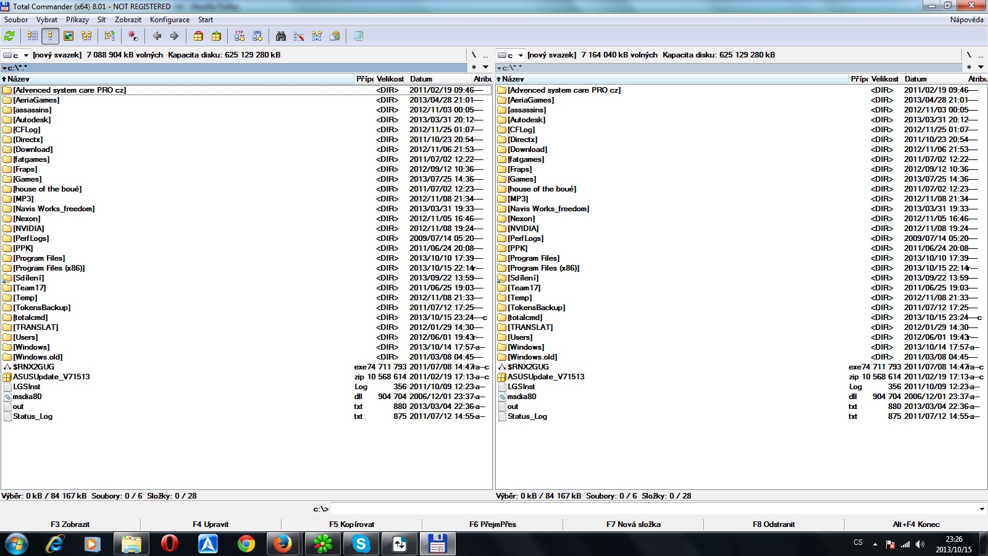The image size is (988, 556).
Task: Click the green Refresh source toolbar icon
Action: coord(9,36)
